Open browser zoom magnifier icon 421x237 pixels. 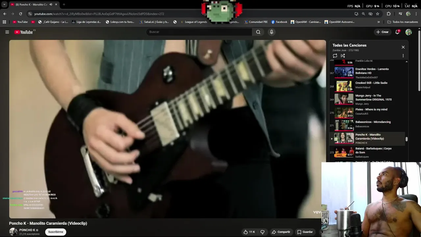tap(363, 14)
